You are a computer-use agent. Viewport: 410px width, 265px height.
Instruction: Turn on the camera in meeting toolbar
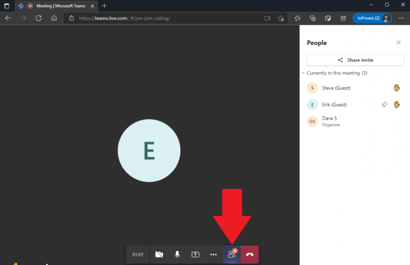(x=159, y=254)
